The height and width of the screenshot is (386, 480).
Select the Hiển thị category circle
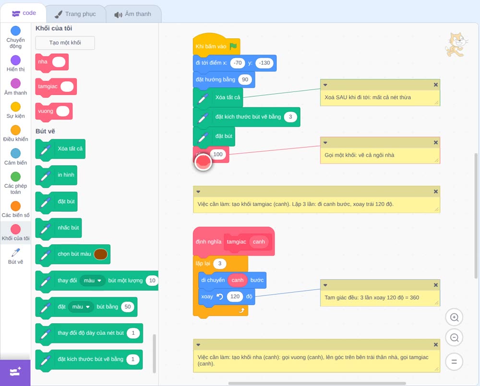click(x=15, y=60)
